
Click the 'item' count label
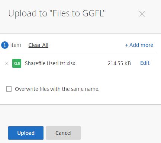(16, 45)
